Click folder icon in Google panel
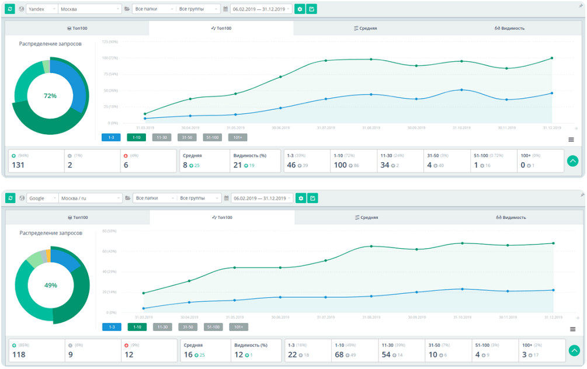 [128, 198]
